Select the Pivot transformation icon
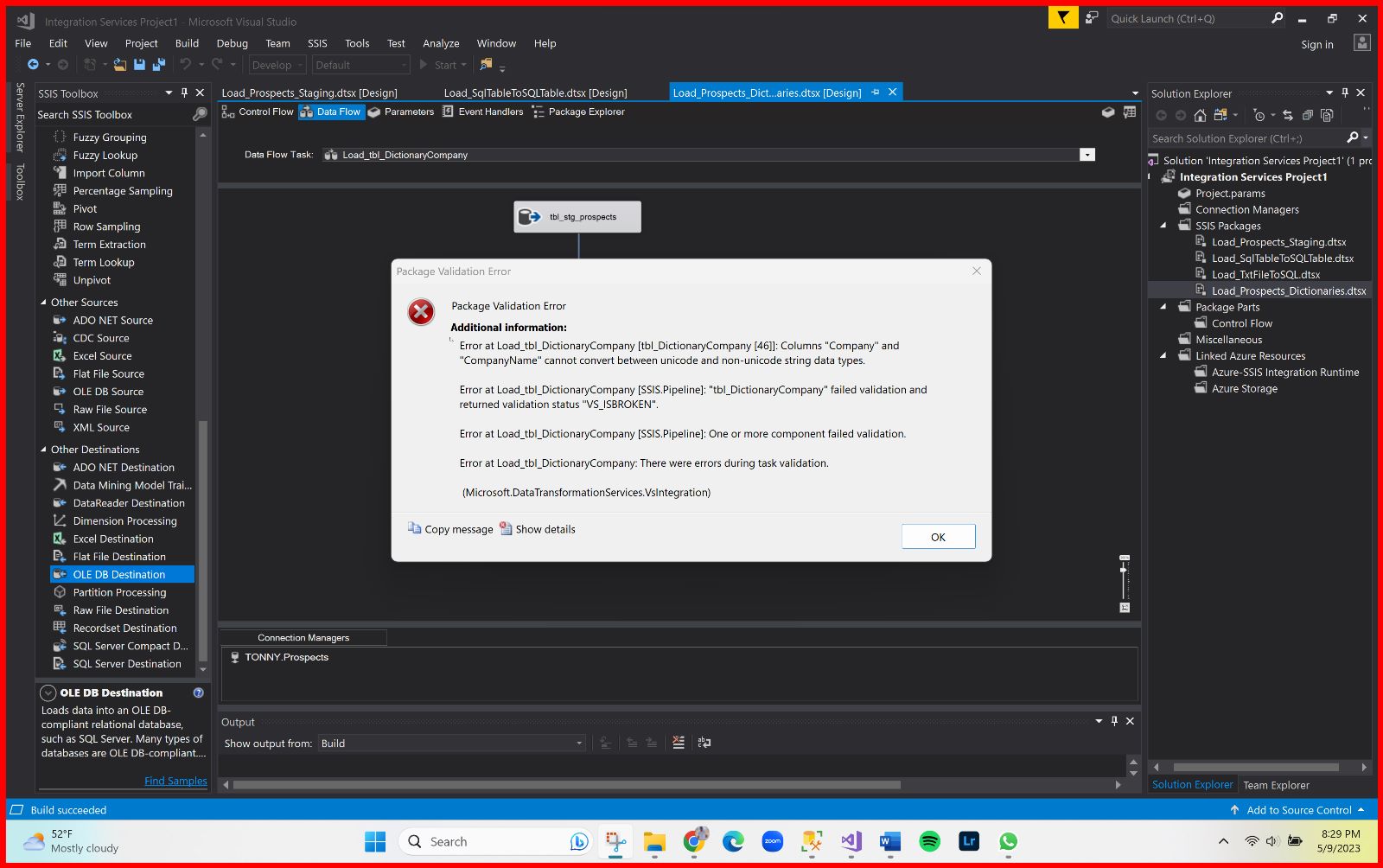Image resolution: width=1383 pixels, height=868 pixels. point(60,208)
